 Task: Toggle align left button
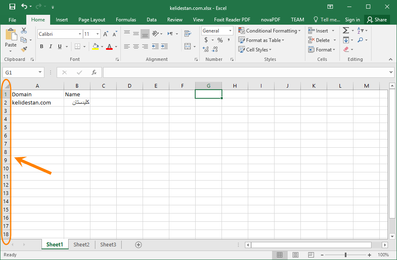127,46
